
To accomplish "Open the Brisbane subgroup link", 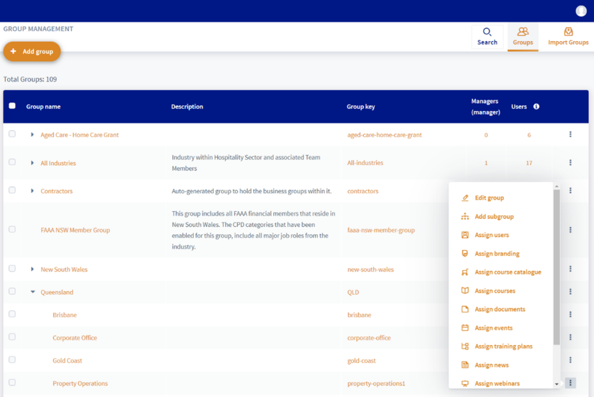I will [65, 315].
